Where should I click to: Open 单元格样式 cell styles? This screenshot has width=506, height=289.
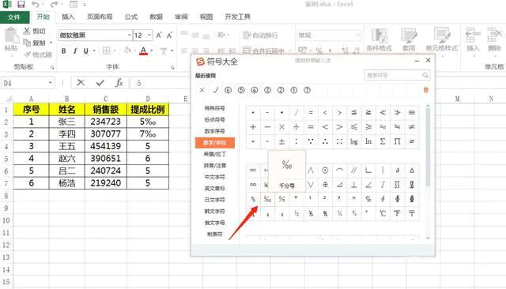tap(441, 39)
